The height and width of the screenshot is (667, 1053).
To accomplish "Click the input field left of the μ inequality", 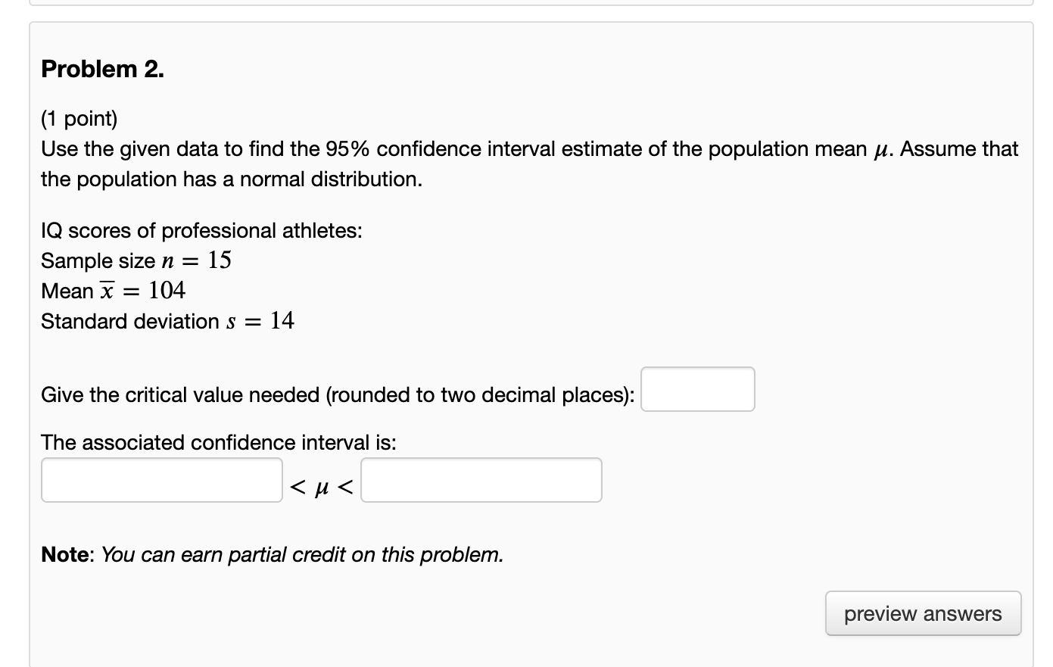I will pos(160,480).
